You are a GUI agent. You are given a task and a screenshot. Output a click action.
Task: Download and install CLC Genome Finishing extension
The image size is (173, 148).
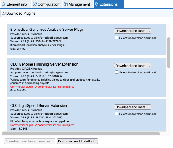point(133,66)
